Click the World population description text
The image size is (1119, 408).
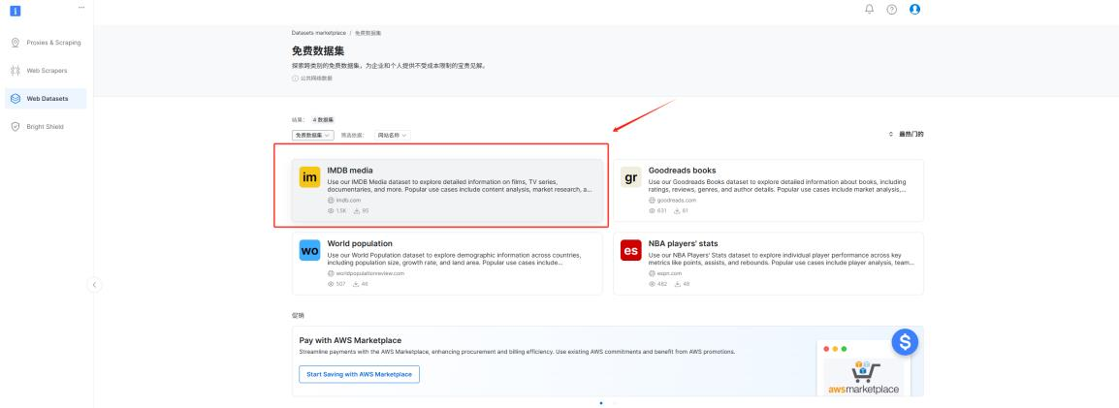[x=455, y=258]
